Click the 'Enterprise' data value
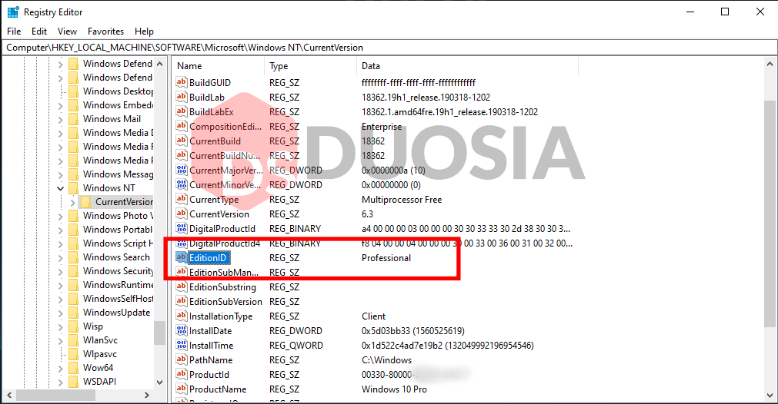This screenshot has height=404, width=778. coord(382,126)
